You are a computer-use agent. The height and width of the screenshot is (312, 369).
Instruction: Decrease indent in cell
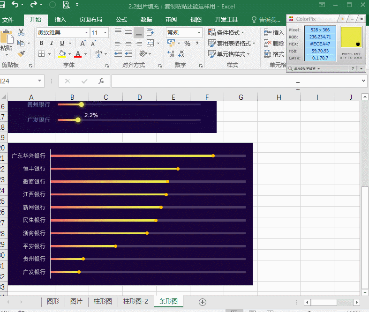[118, 54]
